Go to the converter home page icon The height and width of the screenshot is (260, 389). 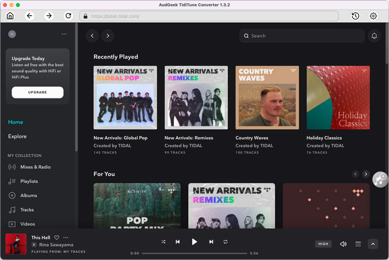pyautogui.click(x=10, y=16)
